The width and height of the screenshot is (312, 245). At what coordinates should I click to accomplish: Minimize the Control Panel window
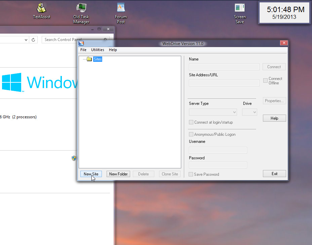tap(92, 30)
